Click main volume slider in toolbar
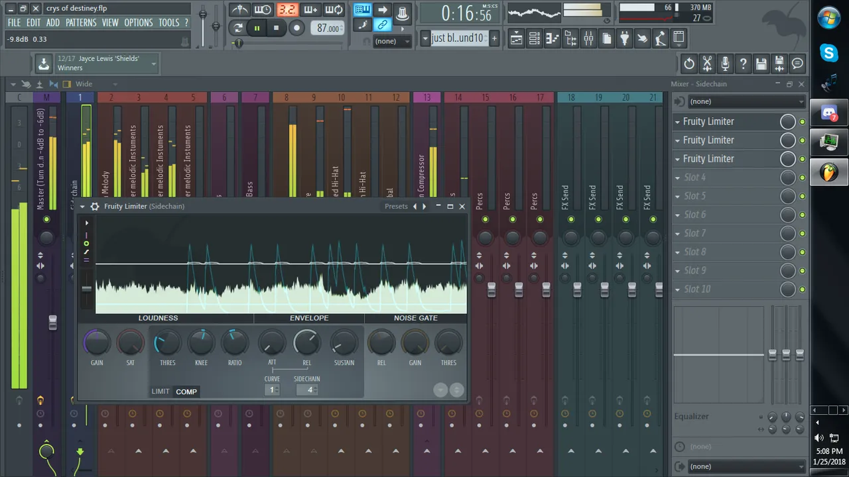The height and width of the screenshot is (477, 849). point(203,14)
